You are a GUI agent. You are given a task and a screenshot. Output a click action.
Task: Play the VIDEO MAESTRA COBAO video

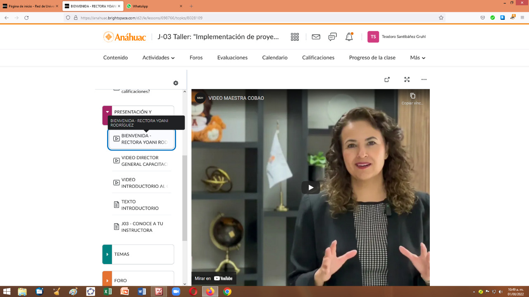tap(310, 187)
